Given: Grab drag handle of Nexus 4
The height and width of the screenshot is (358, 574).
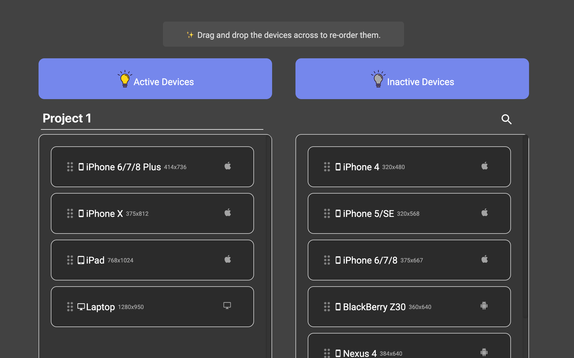Looking at the screenshot, I should 327,353.
